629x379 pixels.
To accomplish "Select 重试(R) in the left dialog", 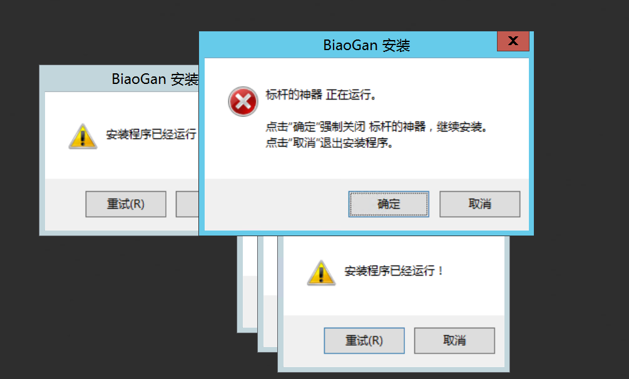I will (x=126, y=204).
